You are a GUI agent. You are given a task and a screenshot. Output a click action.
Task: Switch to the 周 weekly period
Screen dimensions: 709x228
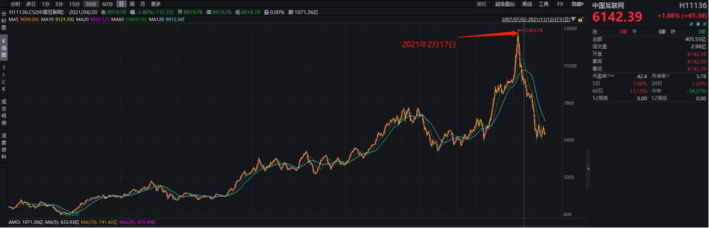tap(132, 4)
